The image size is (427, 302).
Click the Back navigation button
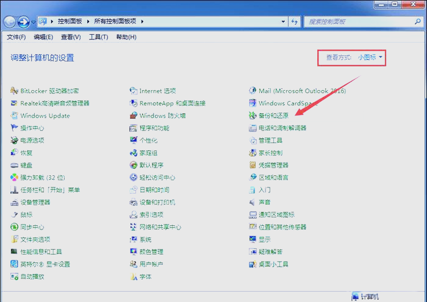click(10, 22)
